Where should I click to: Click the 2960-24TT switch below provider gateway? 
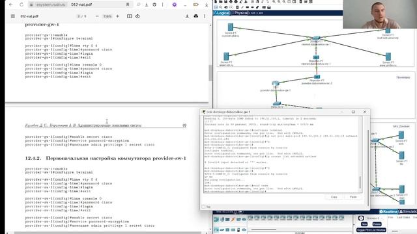pyautogui.click(x=277, y=104)
